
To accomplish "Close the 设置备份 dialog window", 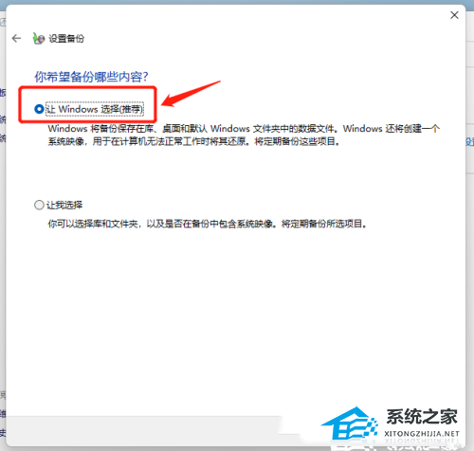I will click(x=454, y=15).
